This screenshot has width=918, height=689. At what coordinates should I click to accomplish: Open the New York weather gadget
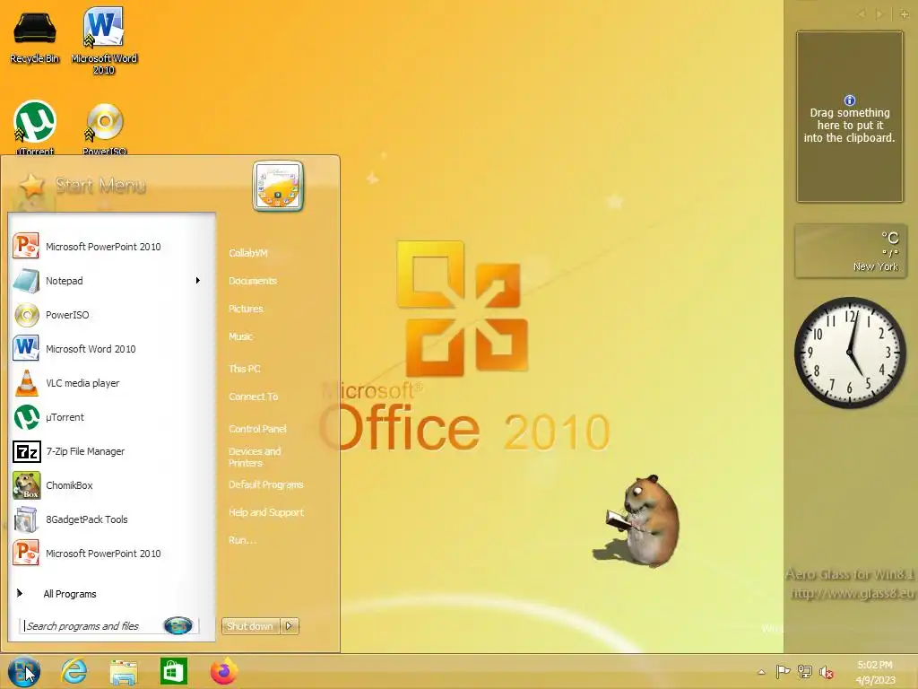(851, 251)
